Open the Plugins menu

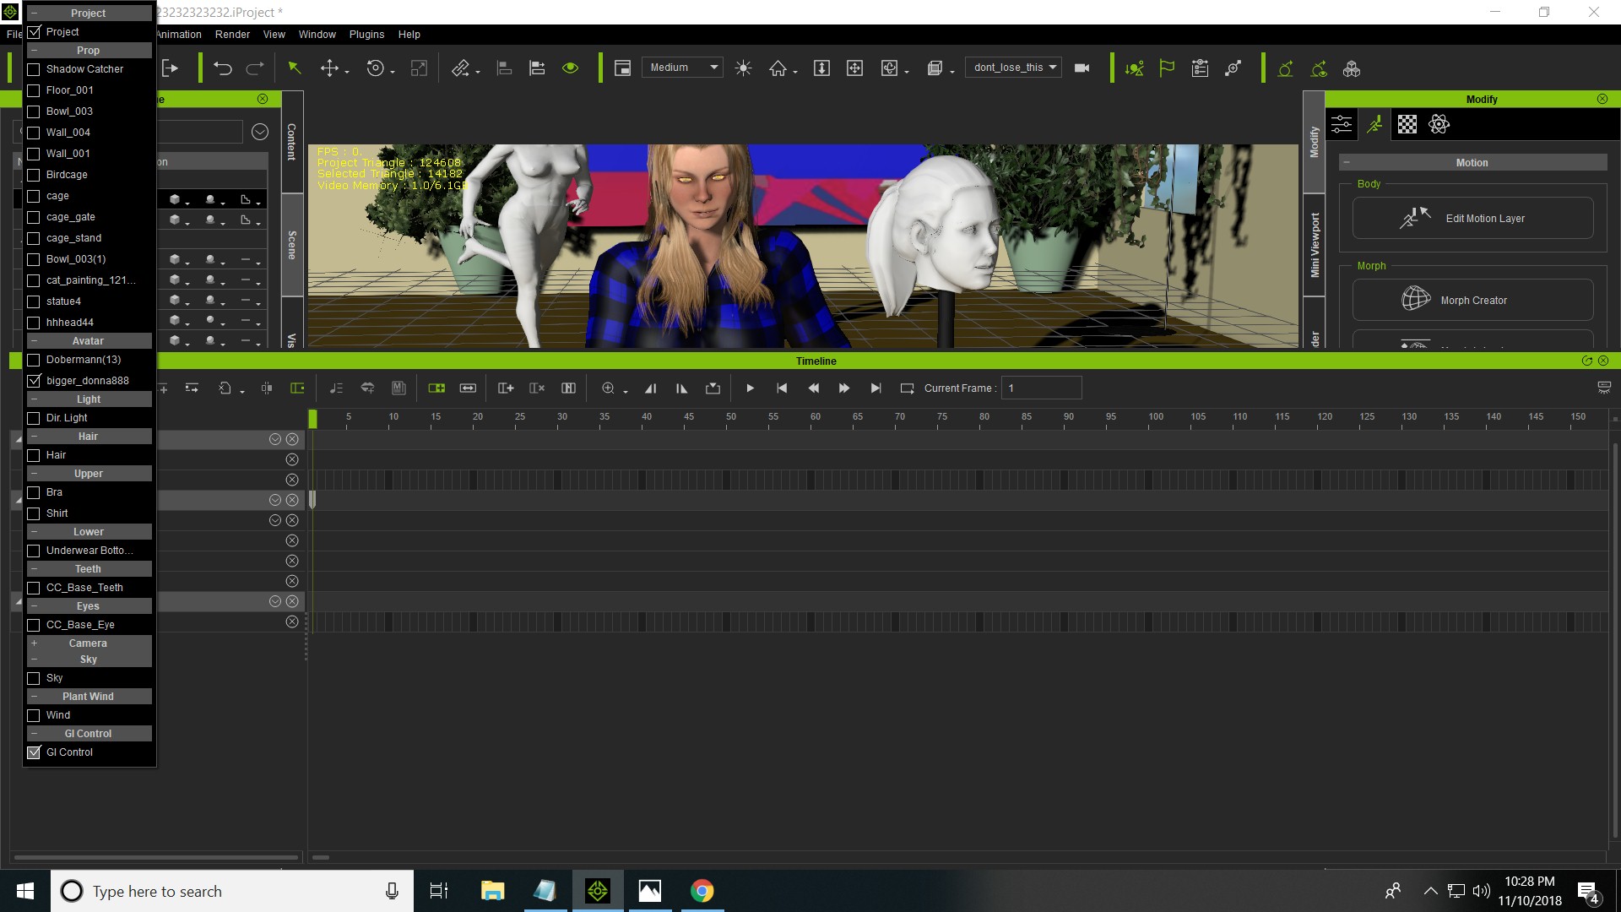point(366,35)
